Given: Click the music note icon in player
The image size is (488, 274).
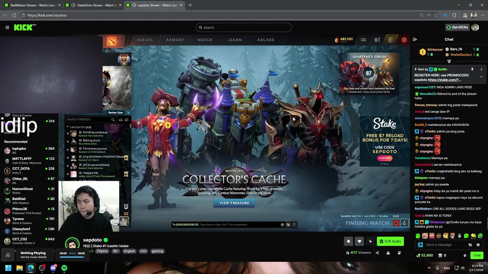Looking at the screenshot, I should click(8, 255).
